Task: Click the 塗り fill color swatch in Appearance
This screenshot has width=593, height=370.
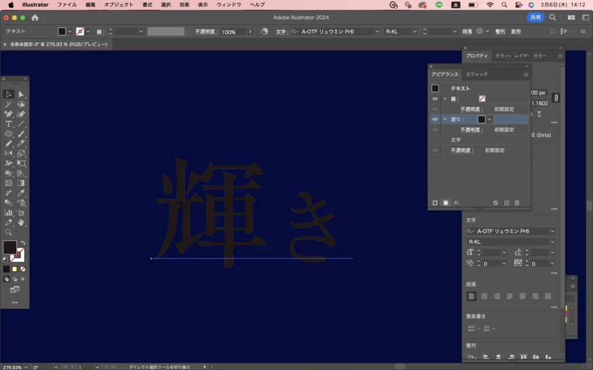Action: 482,119
